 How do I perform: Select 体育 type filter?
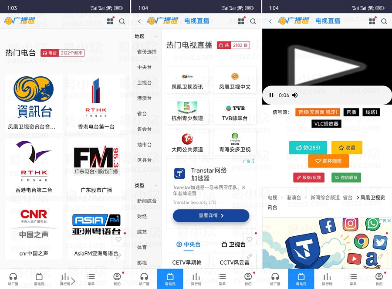pos(142,248)
